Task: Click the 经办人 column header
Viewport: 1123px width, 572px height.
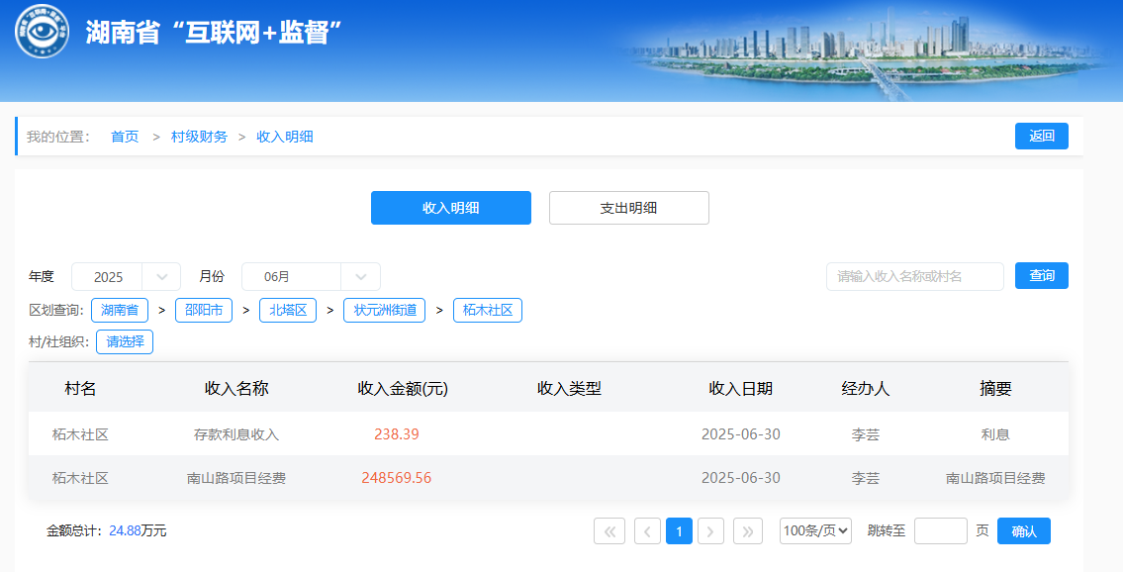Action: pyautogui.click(x=865, y=388)
